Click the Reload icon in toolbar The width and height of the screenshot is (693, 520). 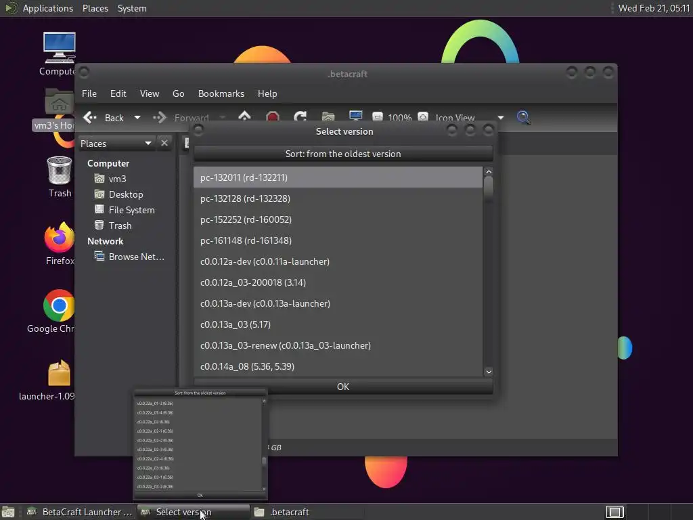300,116
